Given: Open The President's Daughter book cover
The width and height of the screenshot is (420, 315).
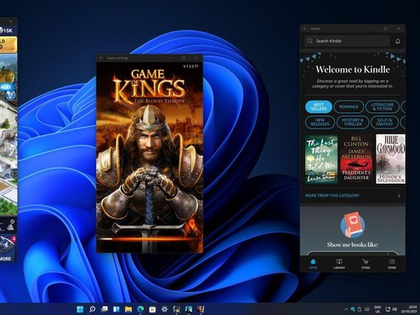Looking at the screenshot, I should [356, 159].
